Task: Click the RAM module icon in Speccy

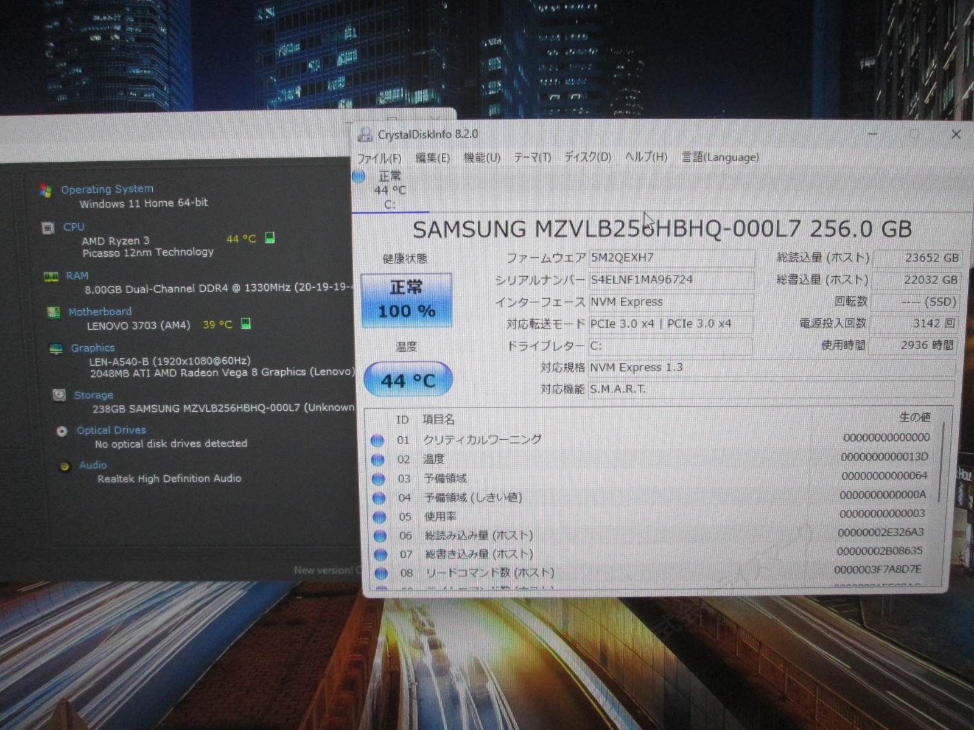Action: [51, 277]
